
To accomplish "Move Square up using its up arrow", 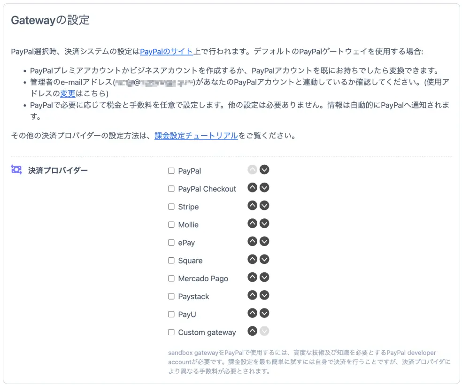I will [252, 259].
